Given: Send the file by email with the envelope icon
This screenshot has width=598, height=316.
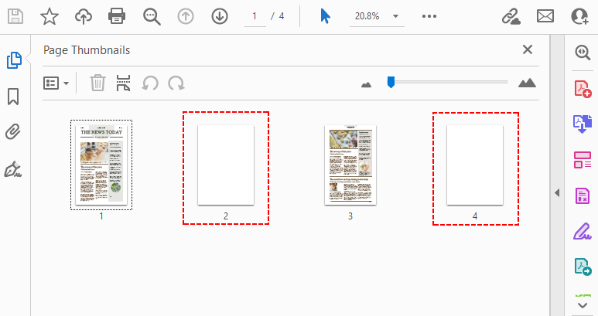Looking at the screenshot, I should [x=545, y=16].
